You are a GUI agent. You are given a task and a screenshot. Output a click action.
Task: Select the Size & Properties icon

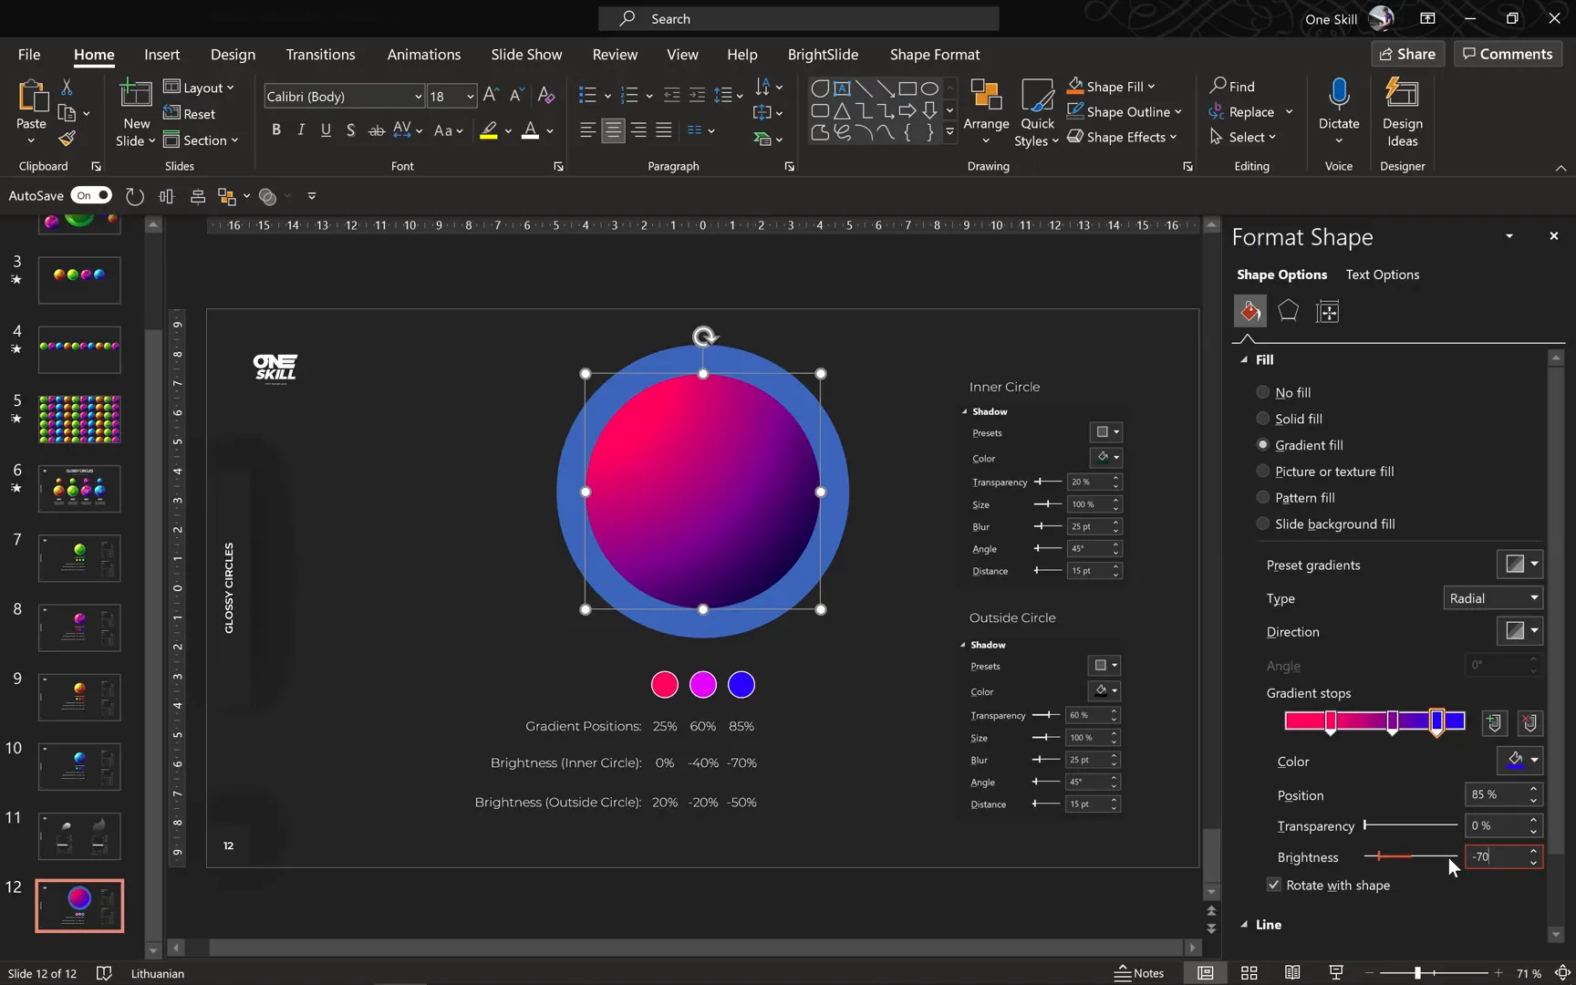click(x=1327, y=311)
